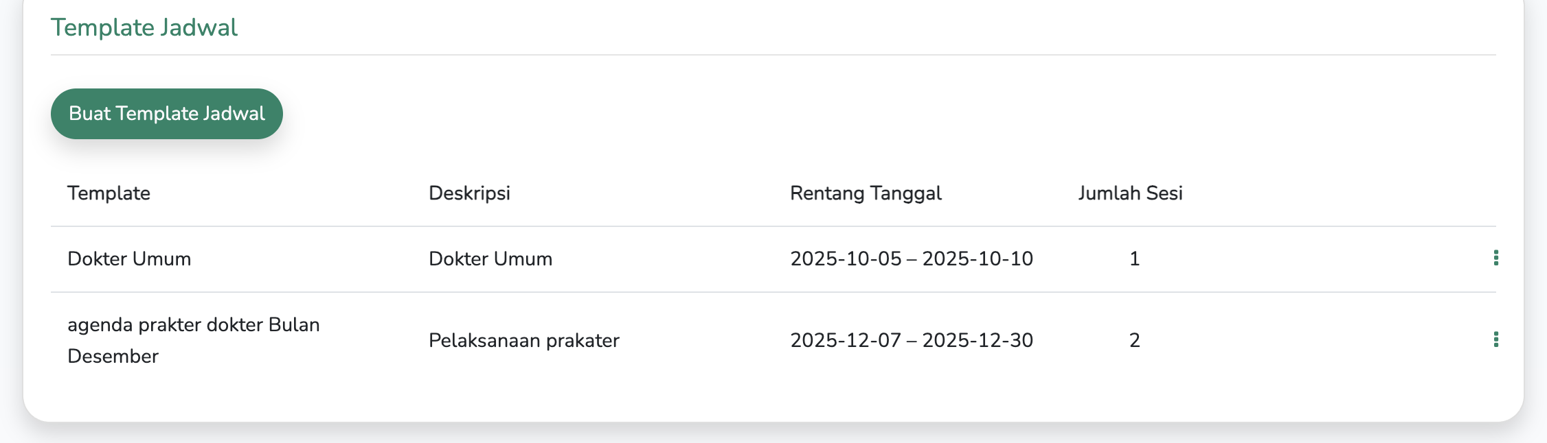Click the date range 2025-12-07 – 2025-12-30
Screen dimensions: 1547x443
coord(911,341)
